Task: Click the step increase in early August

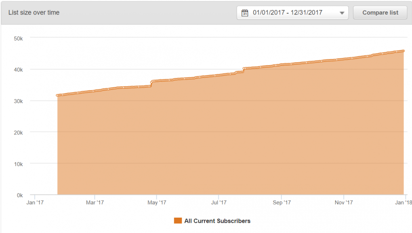Action: [244, 70]
